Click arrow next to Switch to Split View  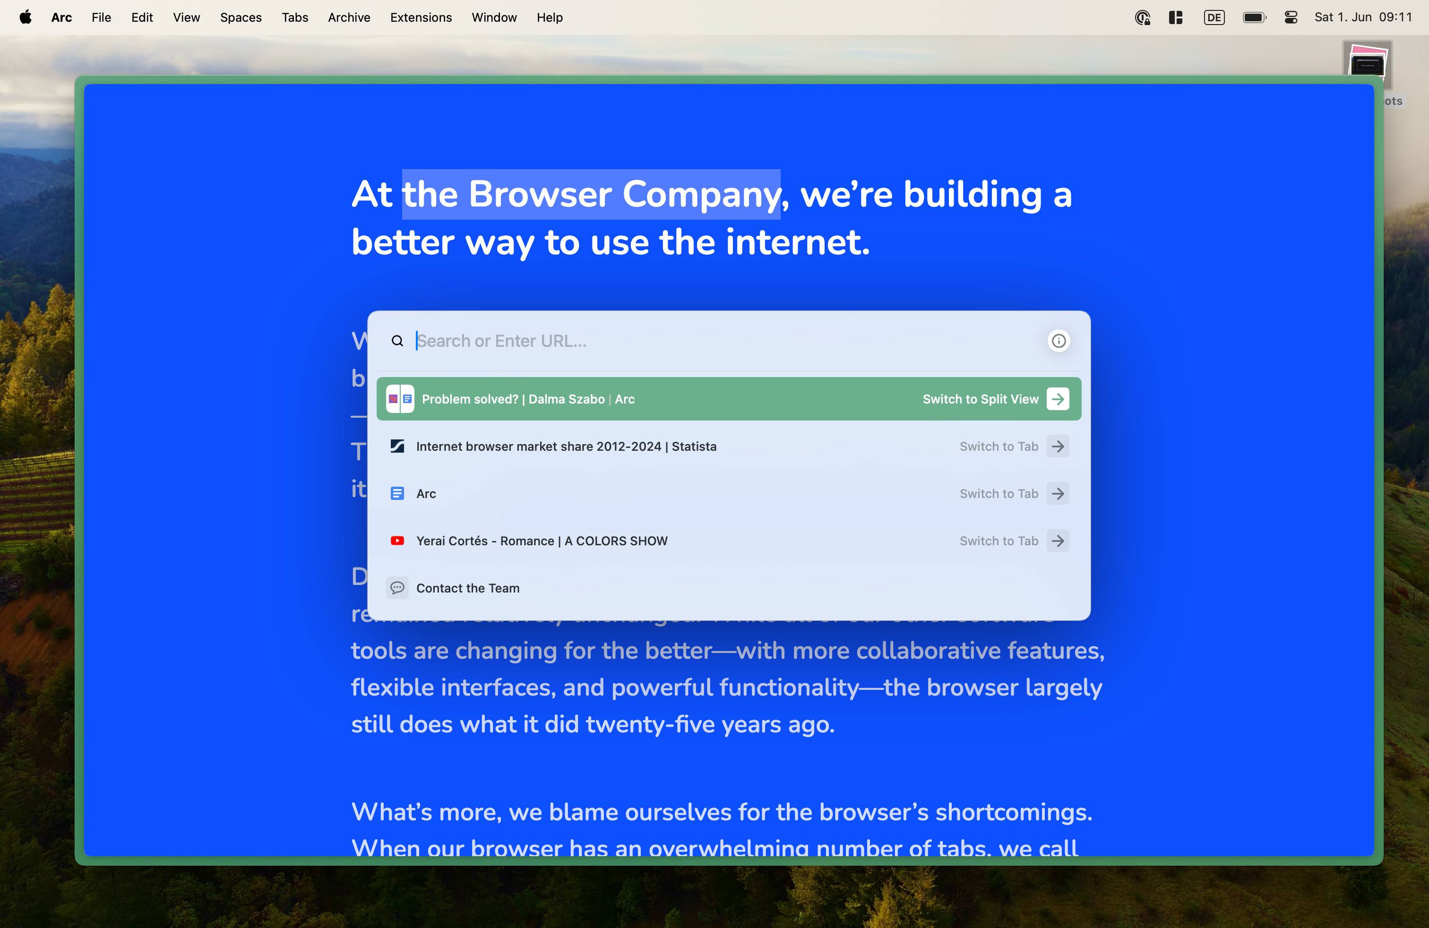1058,399
